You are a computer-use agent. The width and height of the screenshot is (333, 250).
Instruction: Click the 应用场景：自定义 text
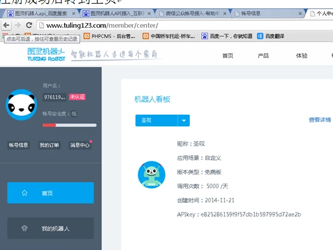pos(199,158)
